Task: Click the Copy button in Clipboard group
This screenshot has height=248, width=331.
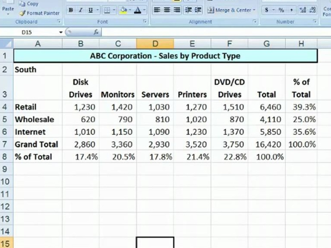Action: (x=28, y=4)
